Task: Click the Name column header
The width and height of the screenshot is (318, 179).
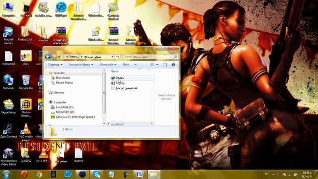Action: pos(114,71)
